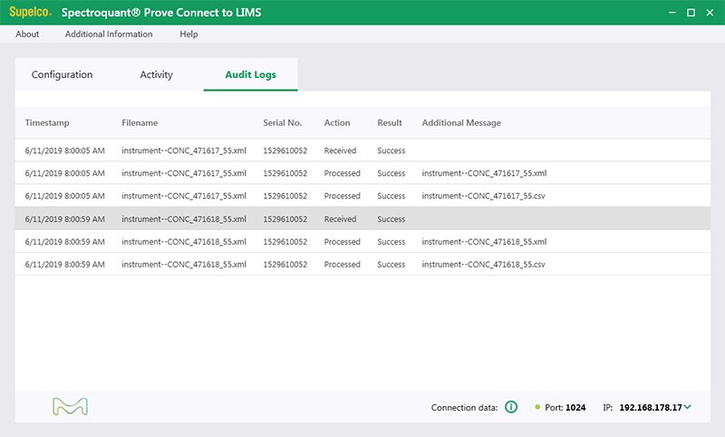Viewport: 725px width, 437px height.
Task: Open the About menu
Action: (27, 34)
